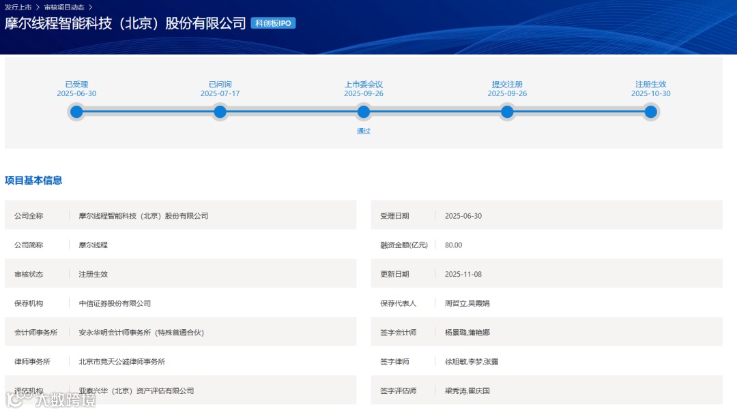
Task: Click the date 2025-07-17 under 已问询
Action: (220, 93)
